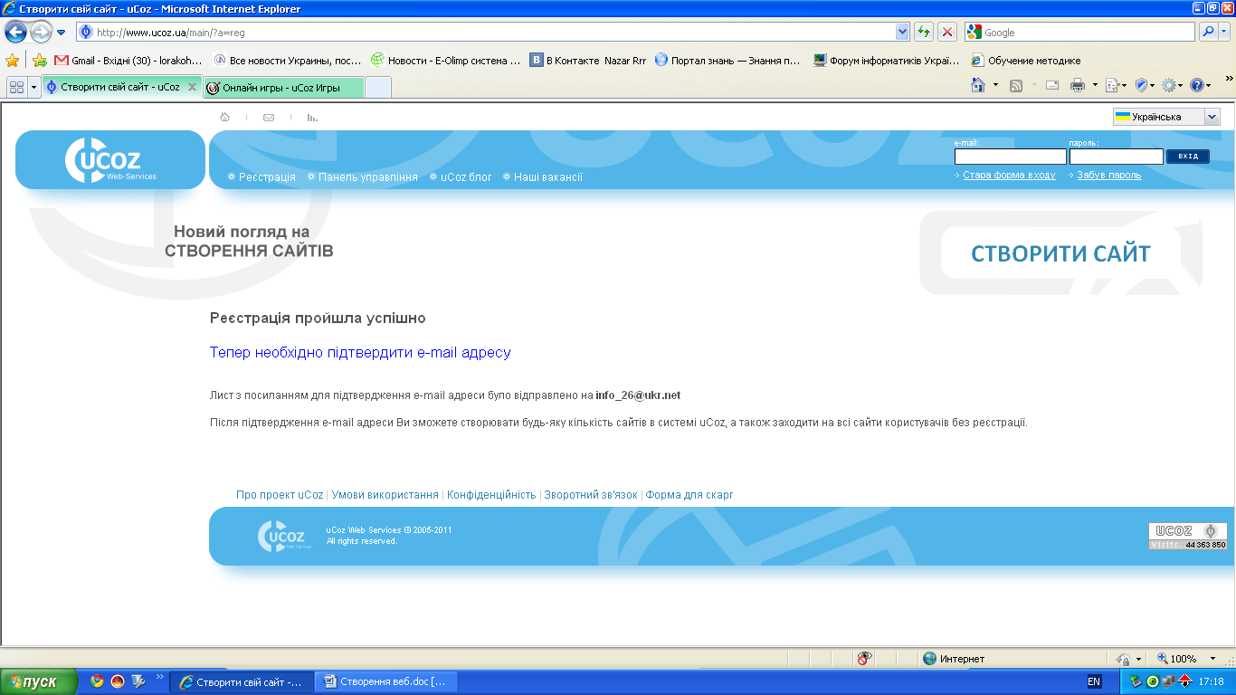This screenshot has height=695, width=1236.
Task: Click the пароль input field
Action: tap(1117, 157)
